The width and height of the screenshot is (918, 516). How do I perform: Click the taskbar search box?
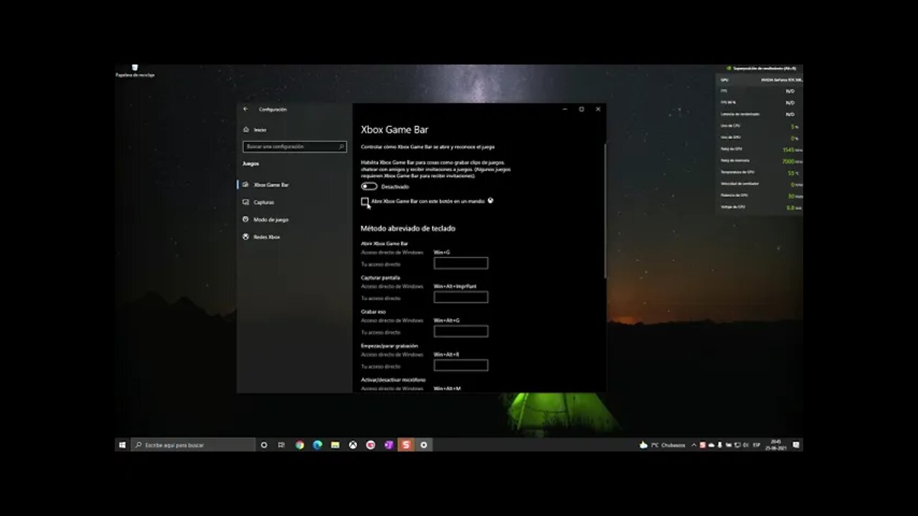[x=192, y=445]
